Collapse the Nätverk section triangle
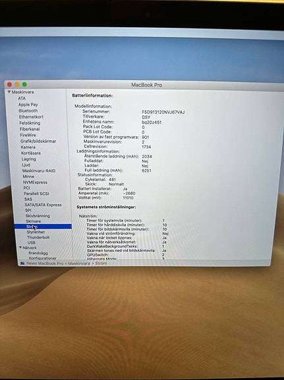Screen dimensions: 284x380 click(20, 247)
